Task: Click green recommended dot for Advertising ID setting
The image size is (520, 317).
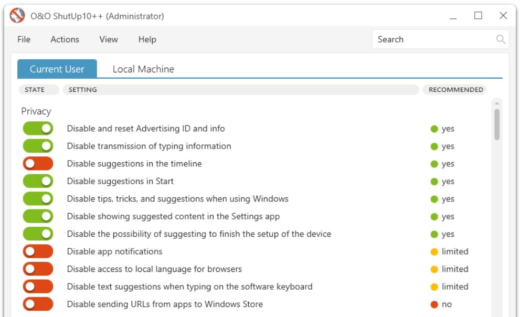Action: [x=434, y=129]
